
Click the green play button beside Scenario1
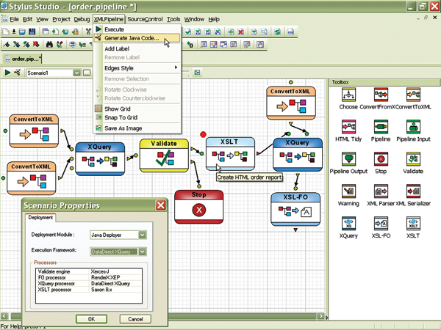pyautogui.click(x=8, y=73)
